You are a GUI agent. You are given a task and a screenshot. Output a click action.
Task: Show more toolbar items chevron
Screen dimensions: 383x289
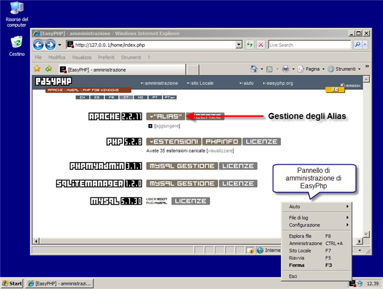(367, 66)
